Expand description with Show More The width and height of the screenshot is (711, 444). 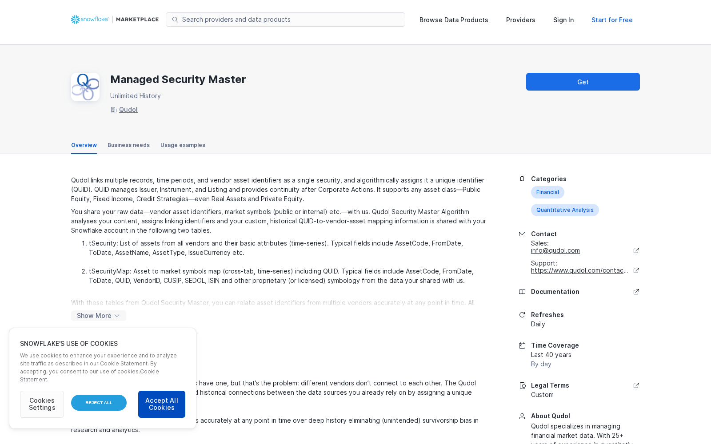pos(99,316)
